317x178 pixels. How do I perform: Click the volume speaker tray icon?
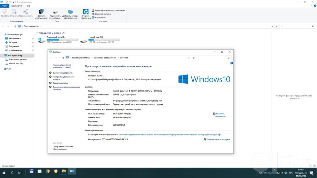[x=286, y=173]
